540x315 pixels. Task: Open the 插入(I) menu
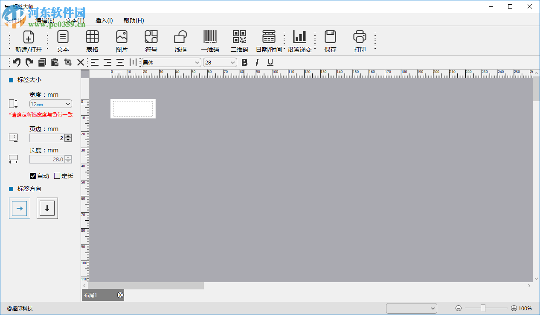(x=104, y=20)
